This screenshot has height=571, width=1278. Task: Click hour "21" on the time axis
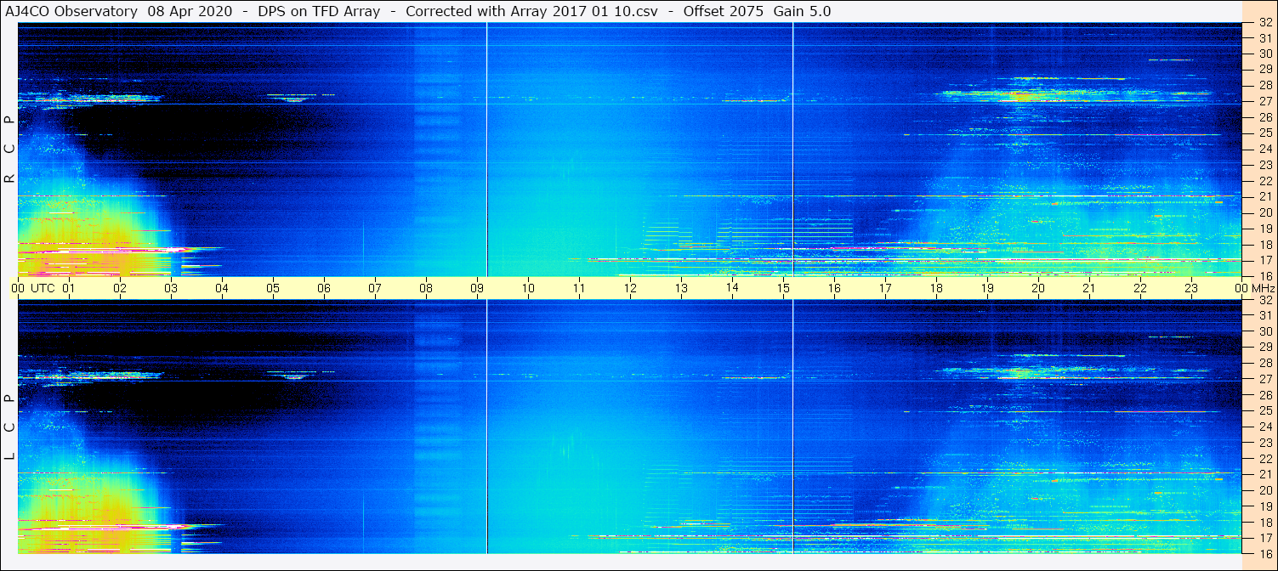click(x=1089, y=288)
